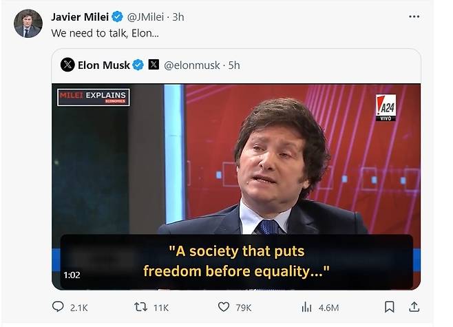Bookmark this tweet
Screen dimensions: 453x327
(389, 307)
